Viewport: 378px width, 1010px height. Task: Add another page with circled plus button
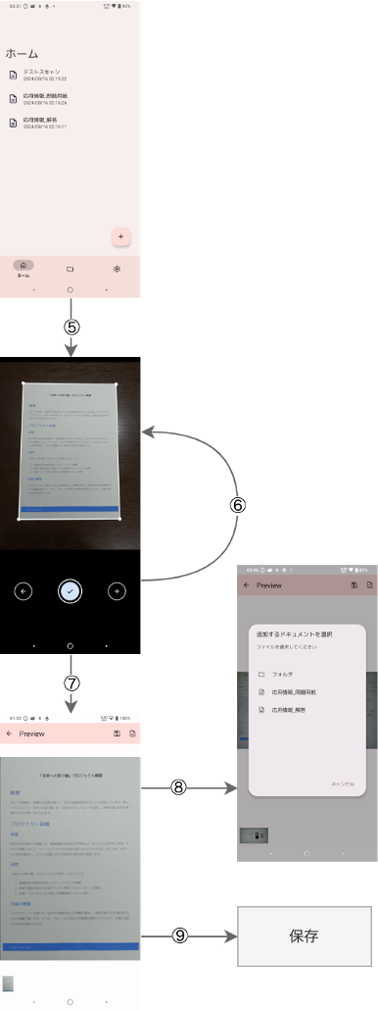click(x=117, y=590)
